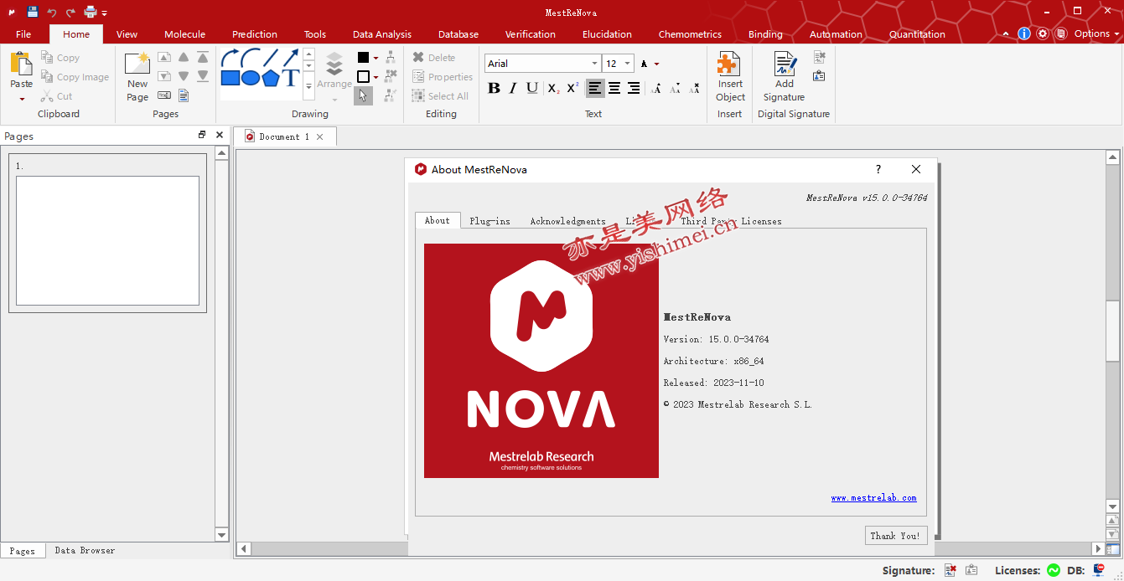Undo using the quick access arrow
Viewport: 1124px width, 581px height.
click(x=52, y=12)
